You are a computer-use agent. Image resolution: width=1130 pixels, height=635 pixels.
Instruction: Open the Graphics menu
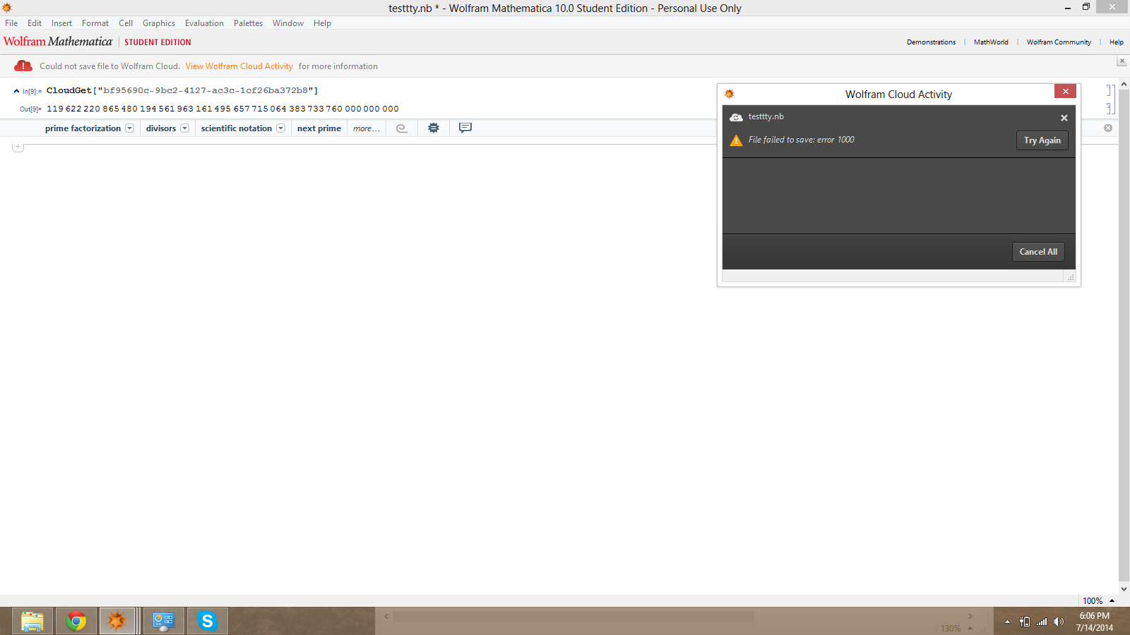click(x=159, y=23)
